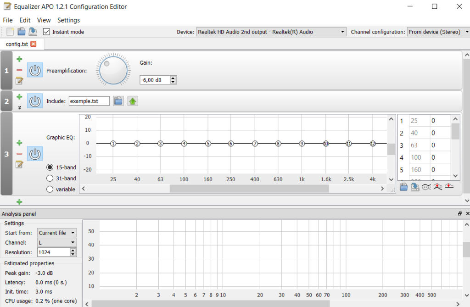Select variable band radio option

coord(50,189)
